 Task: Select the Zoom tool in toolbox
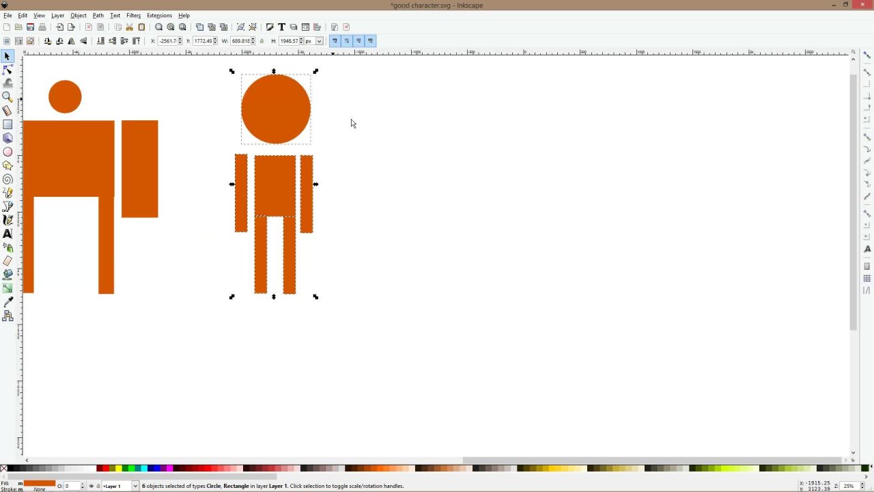(8, 97)
